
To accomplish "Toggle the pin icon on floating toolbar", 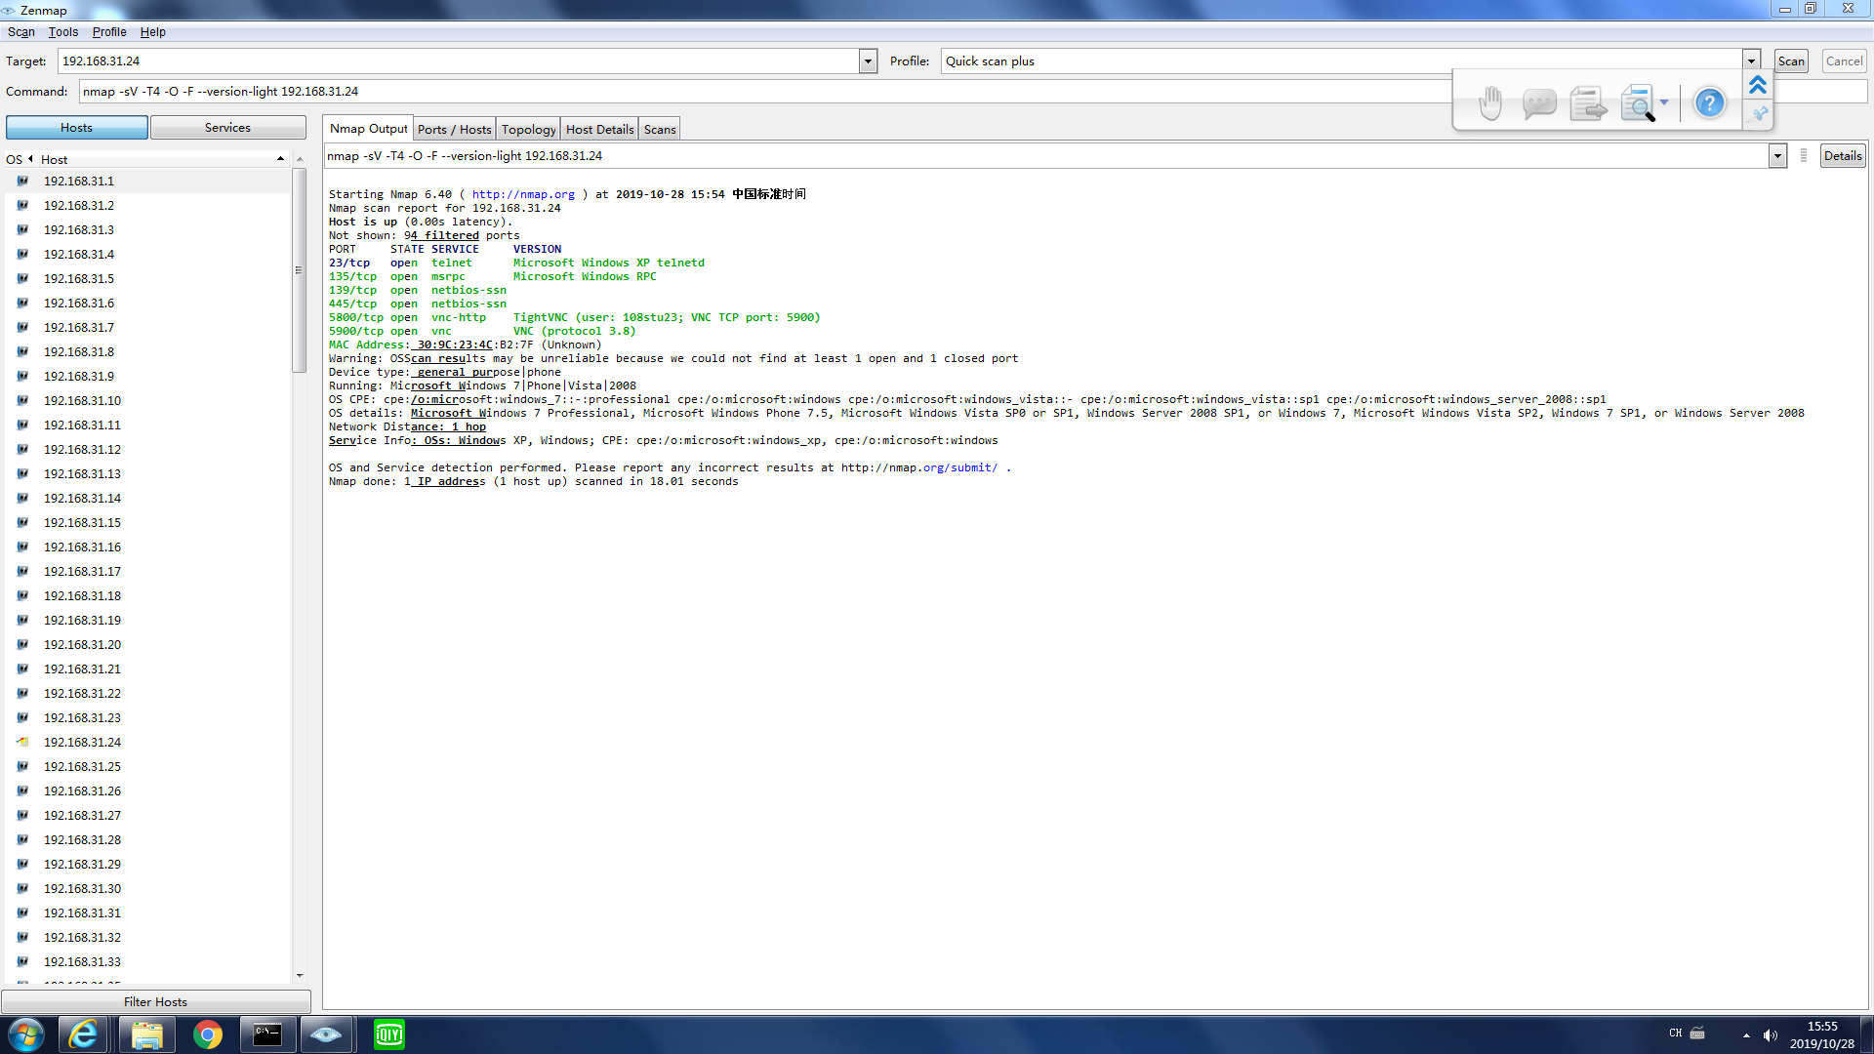I will 1759,115.
